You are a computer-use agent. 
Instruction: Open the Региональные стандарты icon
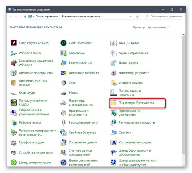pyautogui.click(x=113, y=122)
